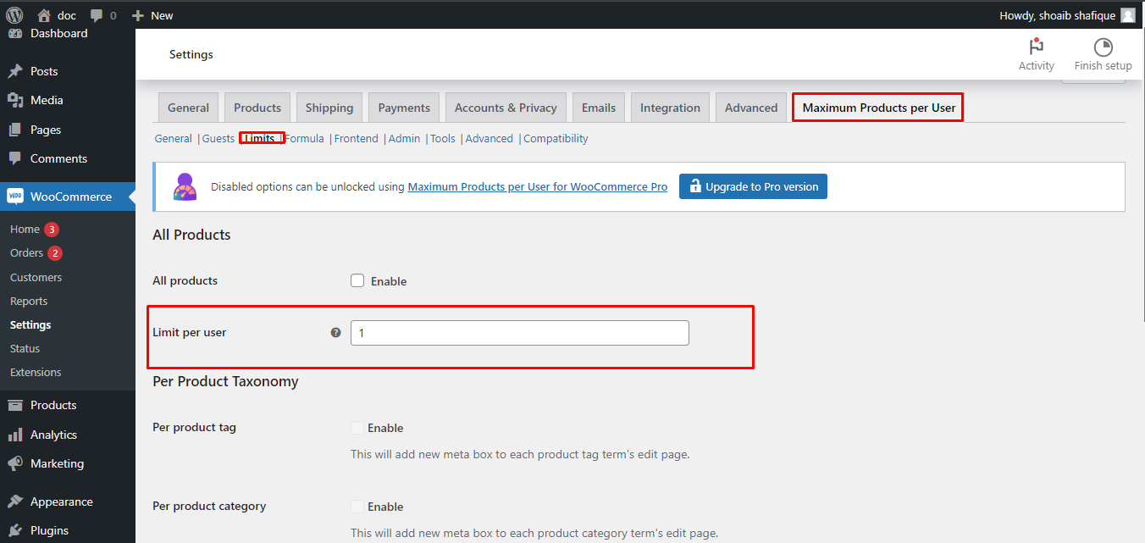
Task: Switch to the Payments tab
Action: [404, 108]
